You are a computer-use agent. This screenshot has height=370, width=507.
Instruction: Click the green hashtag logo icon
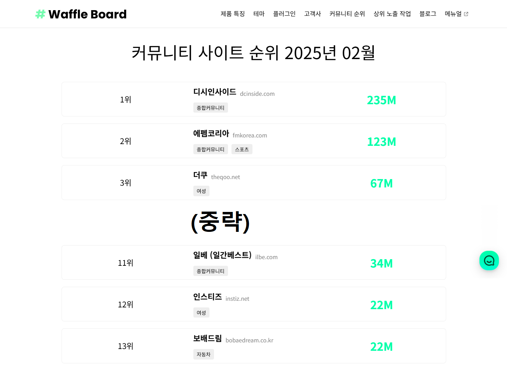[41, 14]
